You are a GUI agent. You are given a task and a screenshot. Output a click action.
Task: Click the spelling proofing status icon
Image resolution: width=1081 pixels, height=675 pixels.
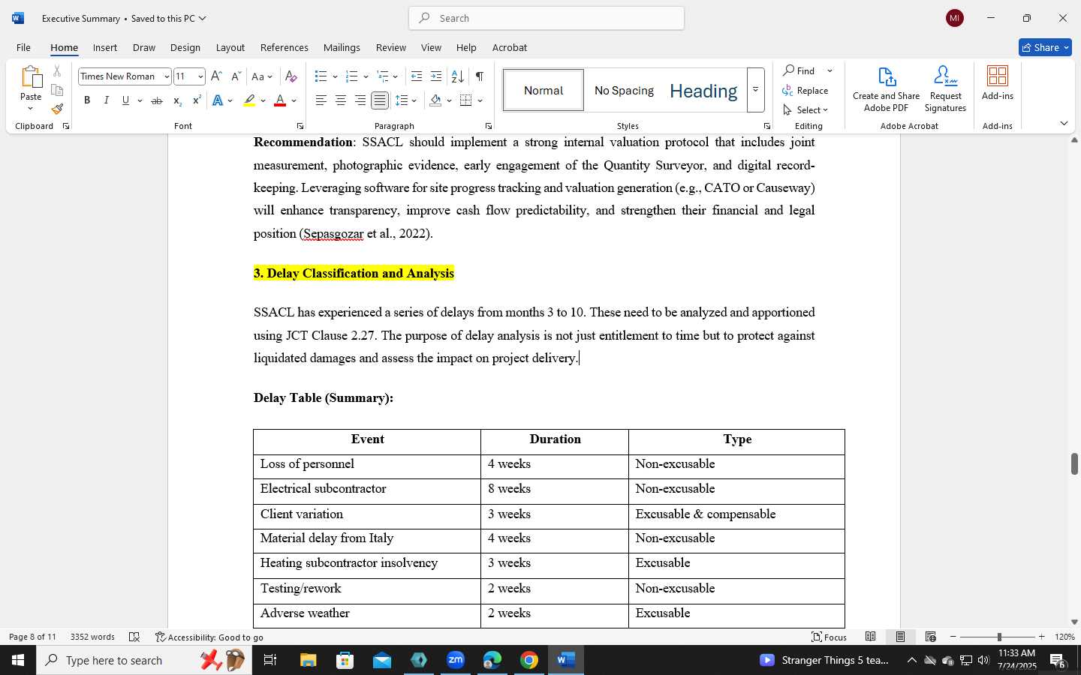pos(134,637)
